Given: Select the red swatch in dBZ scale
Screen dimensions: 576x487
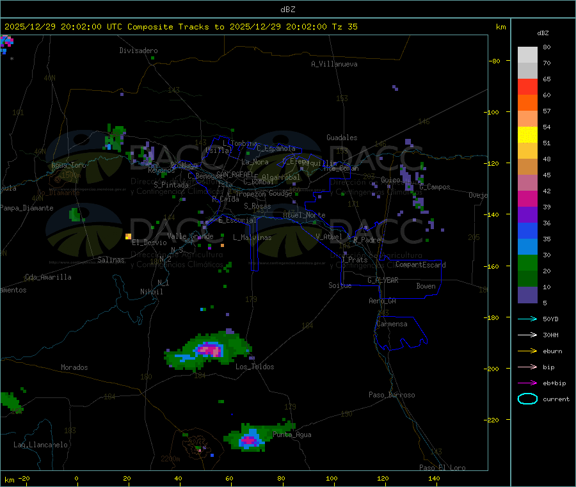Looking at the screenshot, I should (527, 86).
